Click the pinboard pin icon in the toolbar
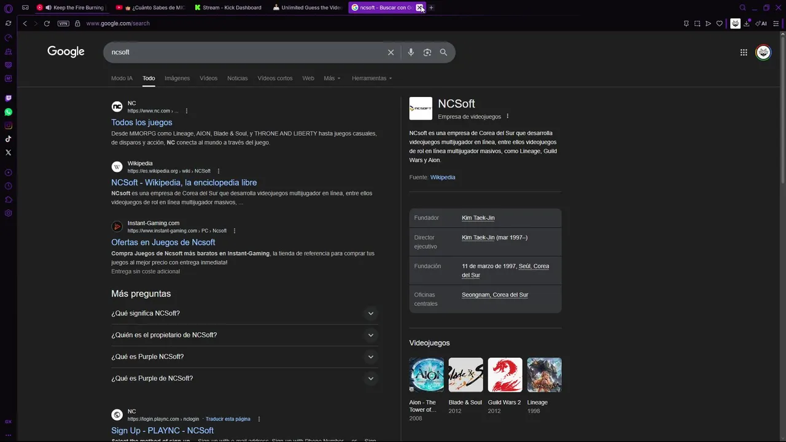The height and width of the screenshot is (442, 786). [x=686, y=23]
